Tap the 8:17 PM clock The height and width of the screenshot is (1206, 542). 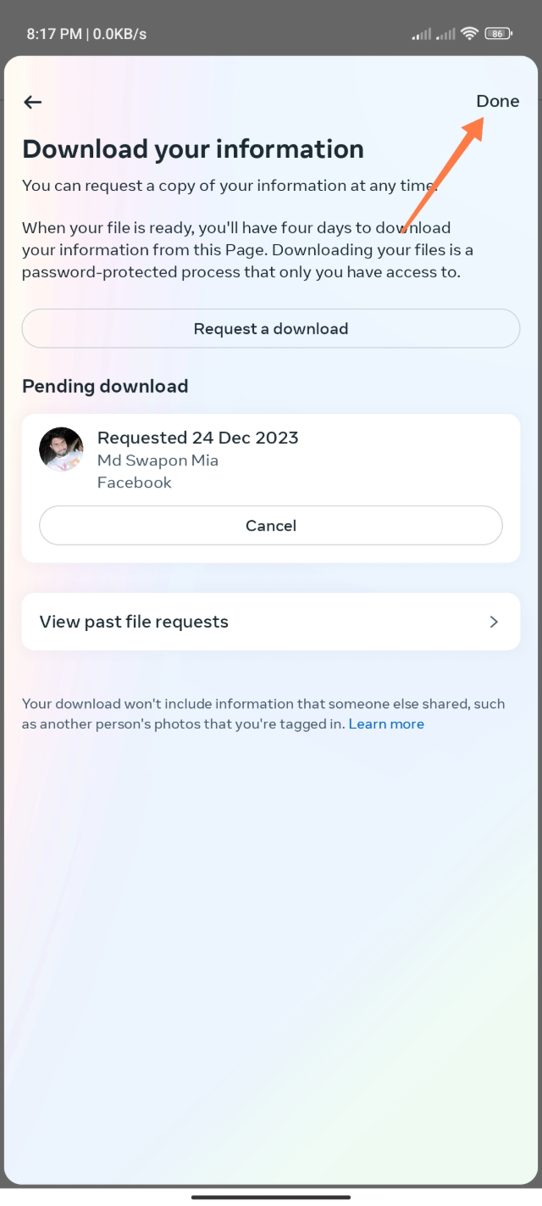(x=54, y=34)
